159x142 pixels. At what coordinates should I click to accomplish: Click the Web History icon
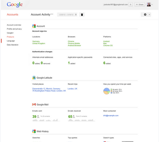[34, 131]
